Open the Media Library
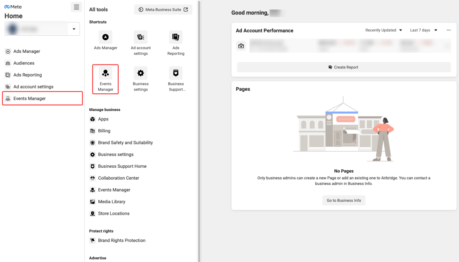This screenshot has width=459, height=262. pyautogui.click(x=111, y=202)
